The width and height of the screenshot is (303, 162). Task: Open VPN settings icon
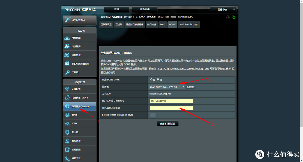pyautogui.click(x=67, y=124)
